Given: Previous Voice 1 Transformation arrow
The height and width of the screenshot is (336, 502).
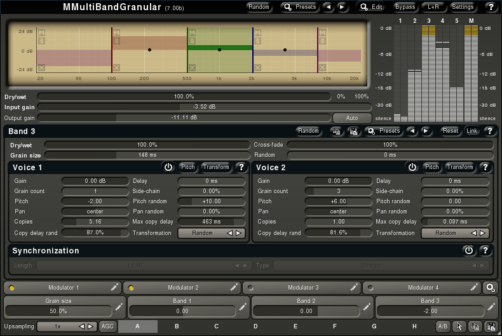Looking at the screenshot, I should point(230,233).
